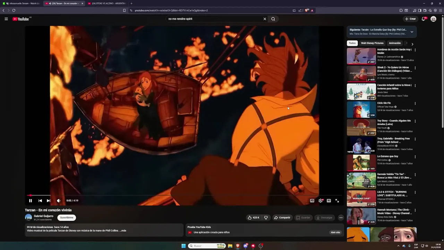Open Brave VPN shield icon

point(435,10)
